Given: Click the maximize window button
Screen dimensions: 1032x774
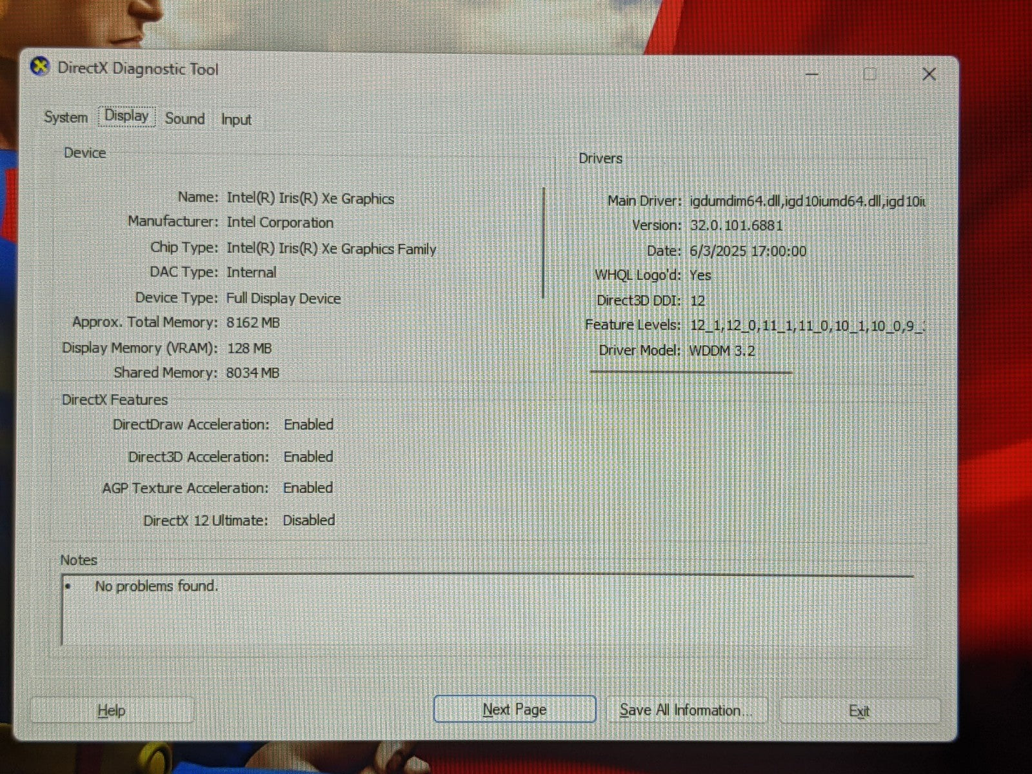Looking at the screenshot, I should click(869, 74).
